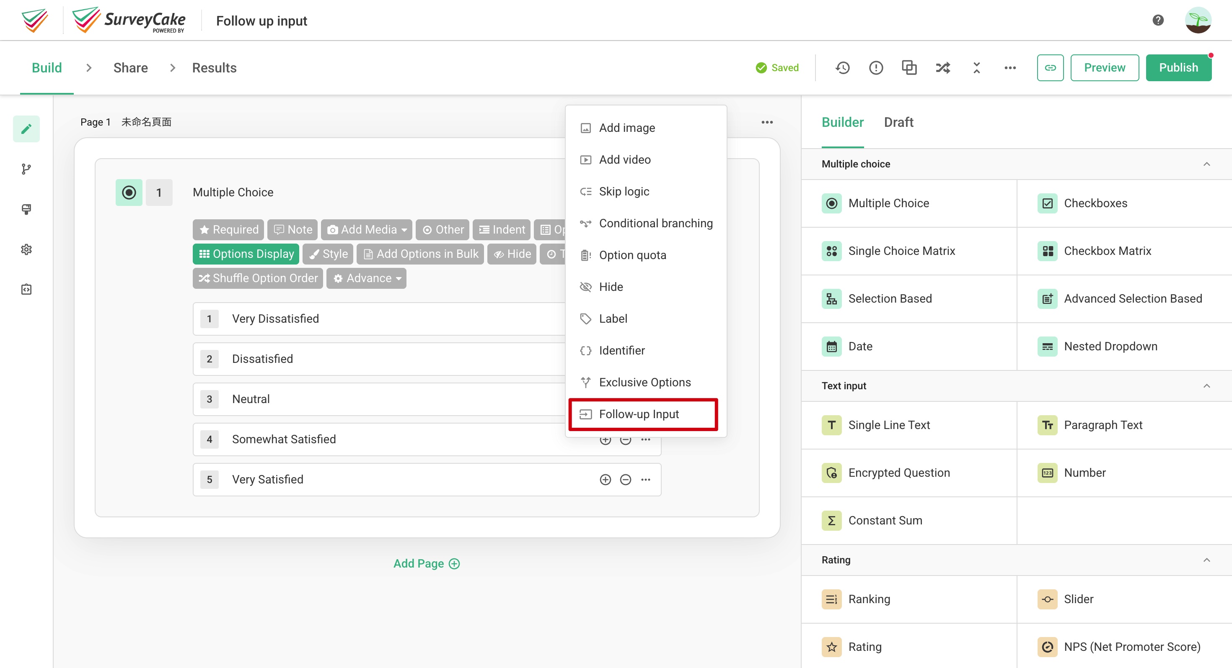Open the Advance dropdown on the question

366,278
